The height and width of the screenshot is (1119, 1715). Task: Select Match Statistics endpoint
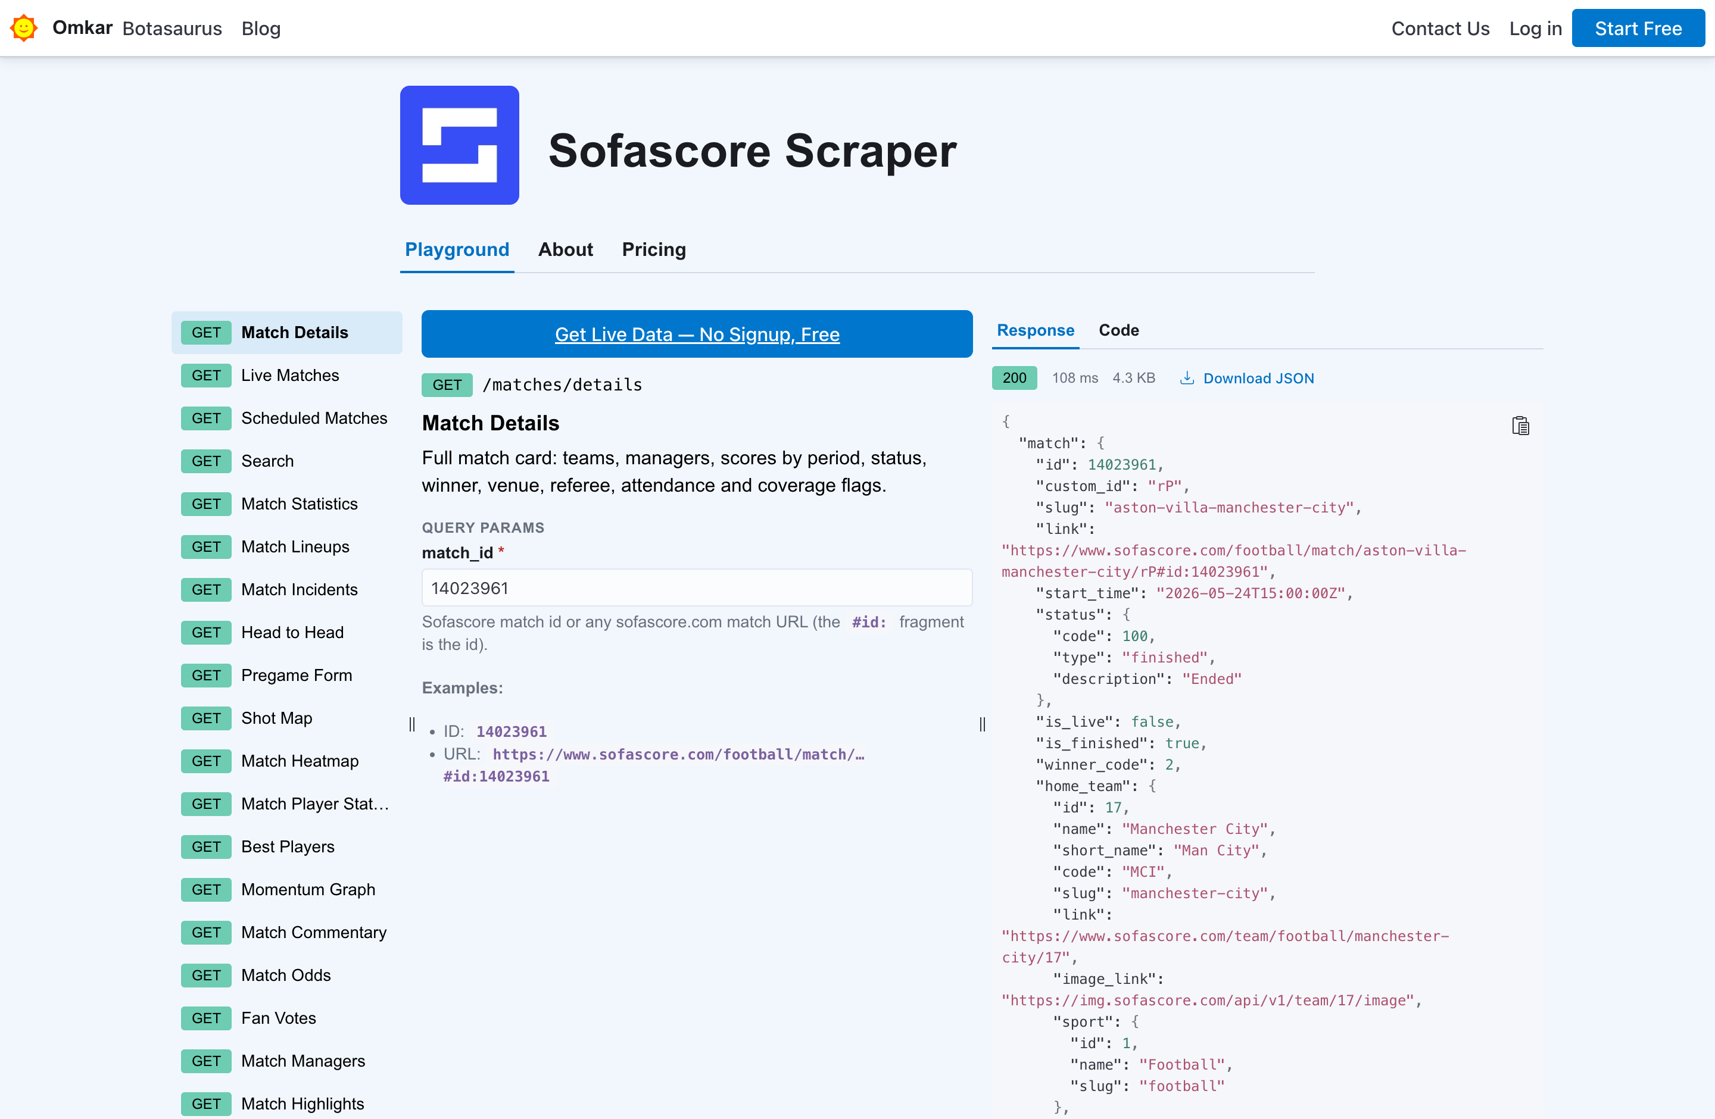coord(287,504)
